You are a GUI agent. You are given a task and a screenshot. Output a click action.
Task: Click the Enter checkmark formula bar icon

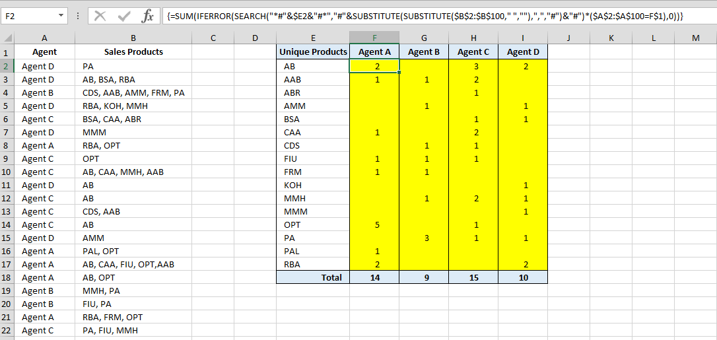(124, 17)
